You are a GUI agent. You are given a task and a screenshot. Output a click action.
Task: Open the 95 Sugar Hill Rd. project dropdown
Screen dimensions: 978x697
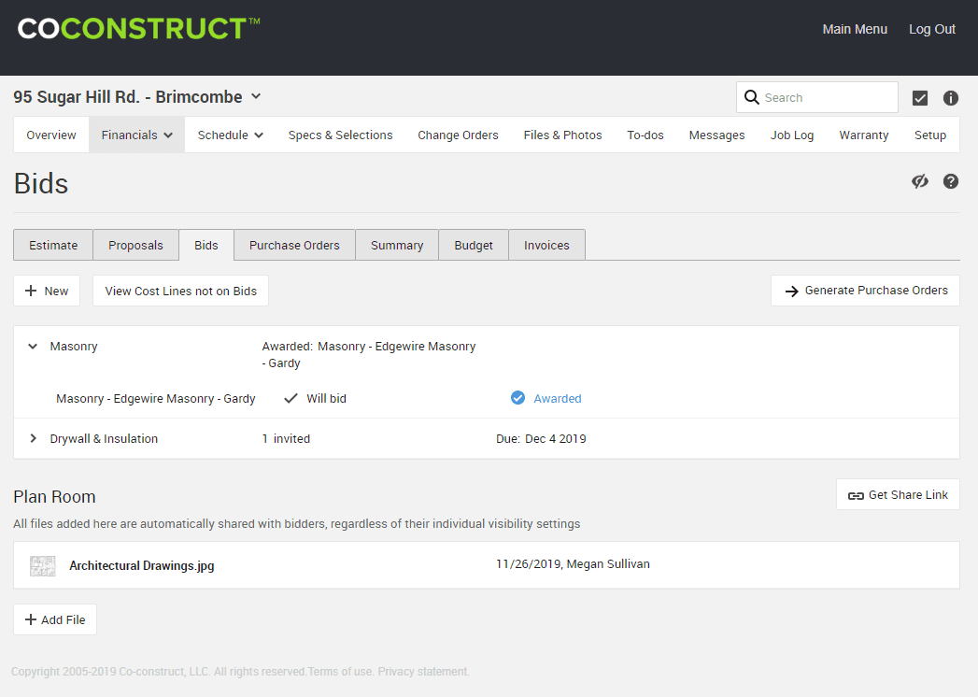(255, 96)
